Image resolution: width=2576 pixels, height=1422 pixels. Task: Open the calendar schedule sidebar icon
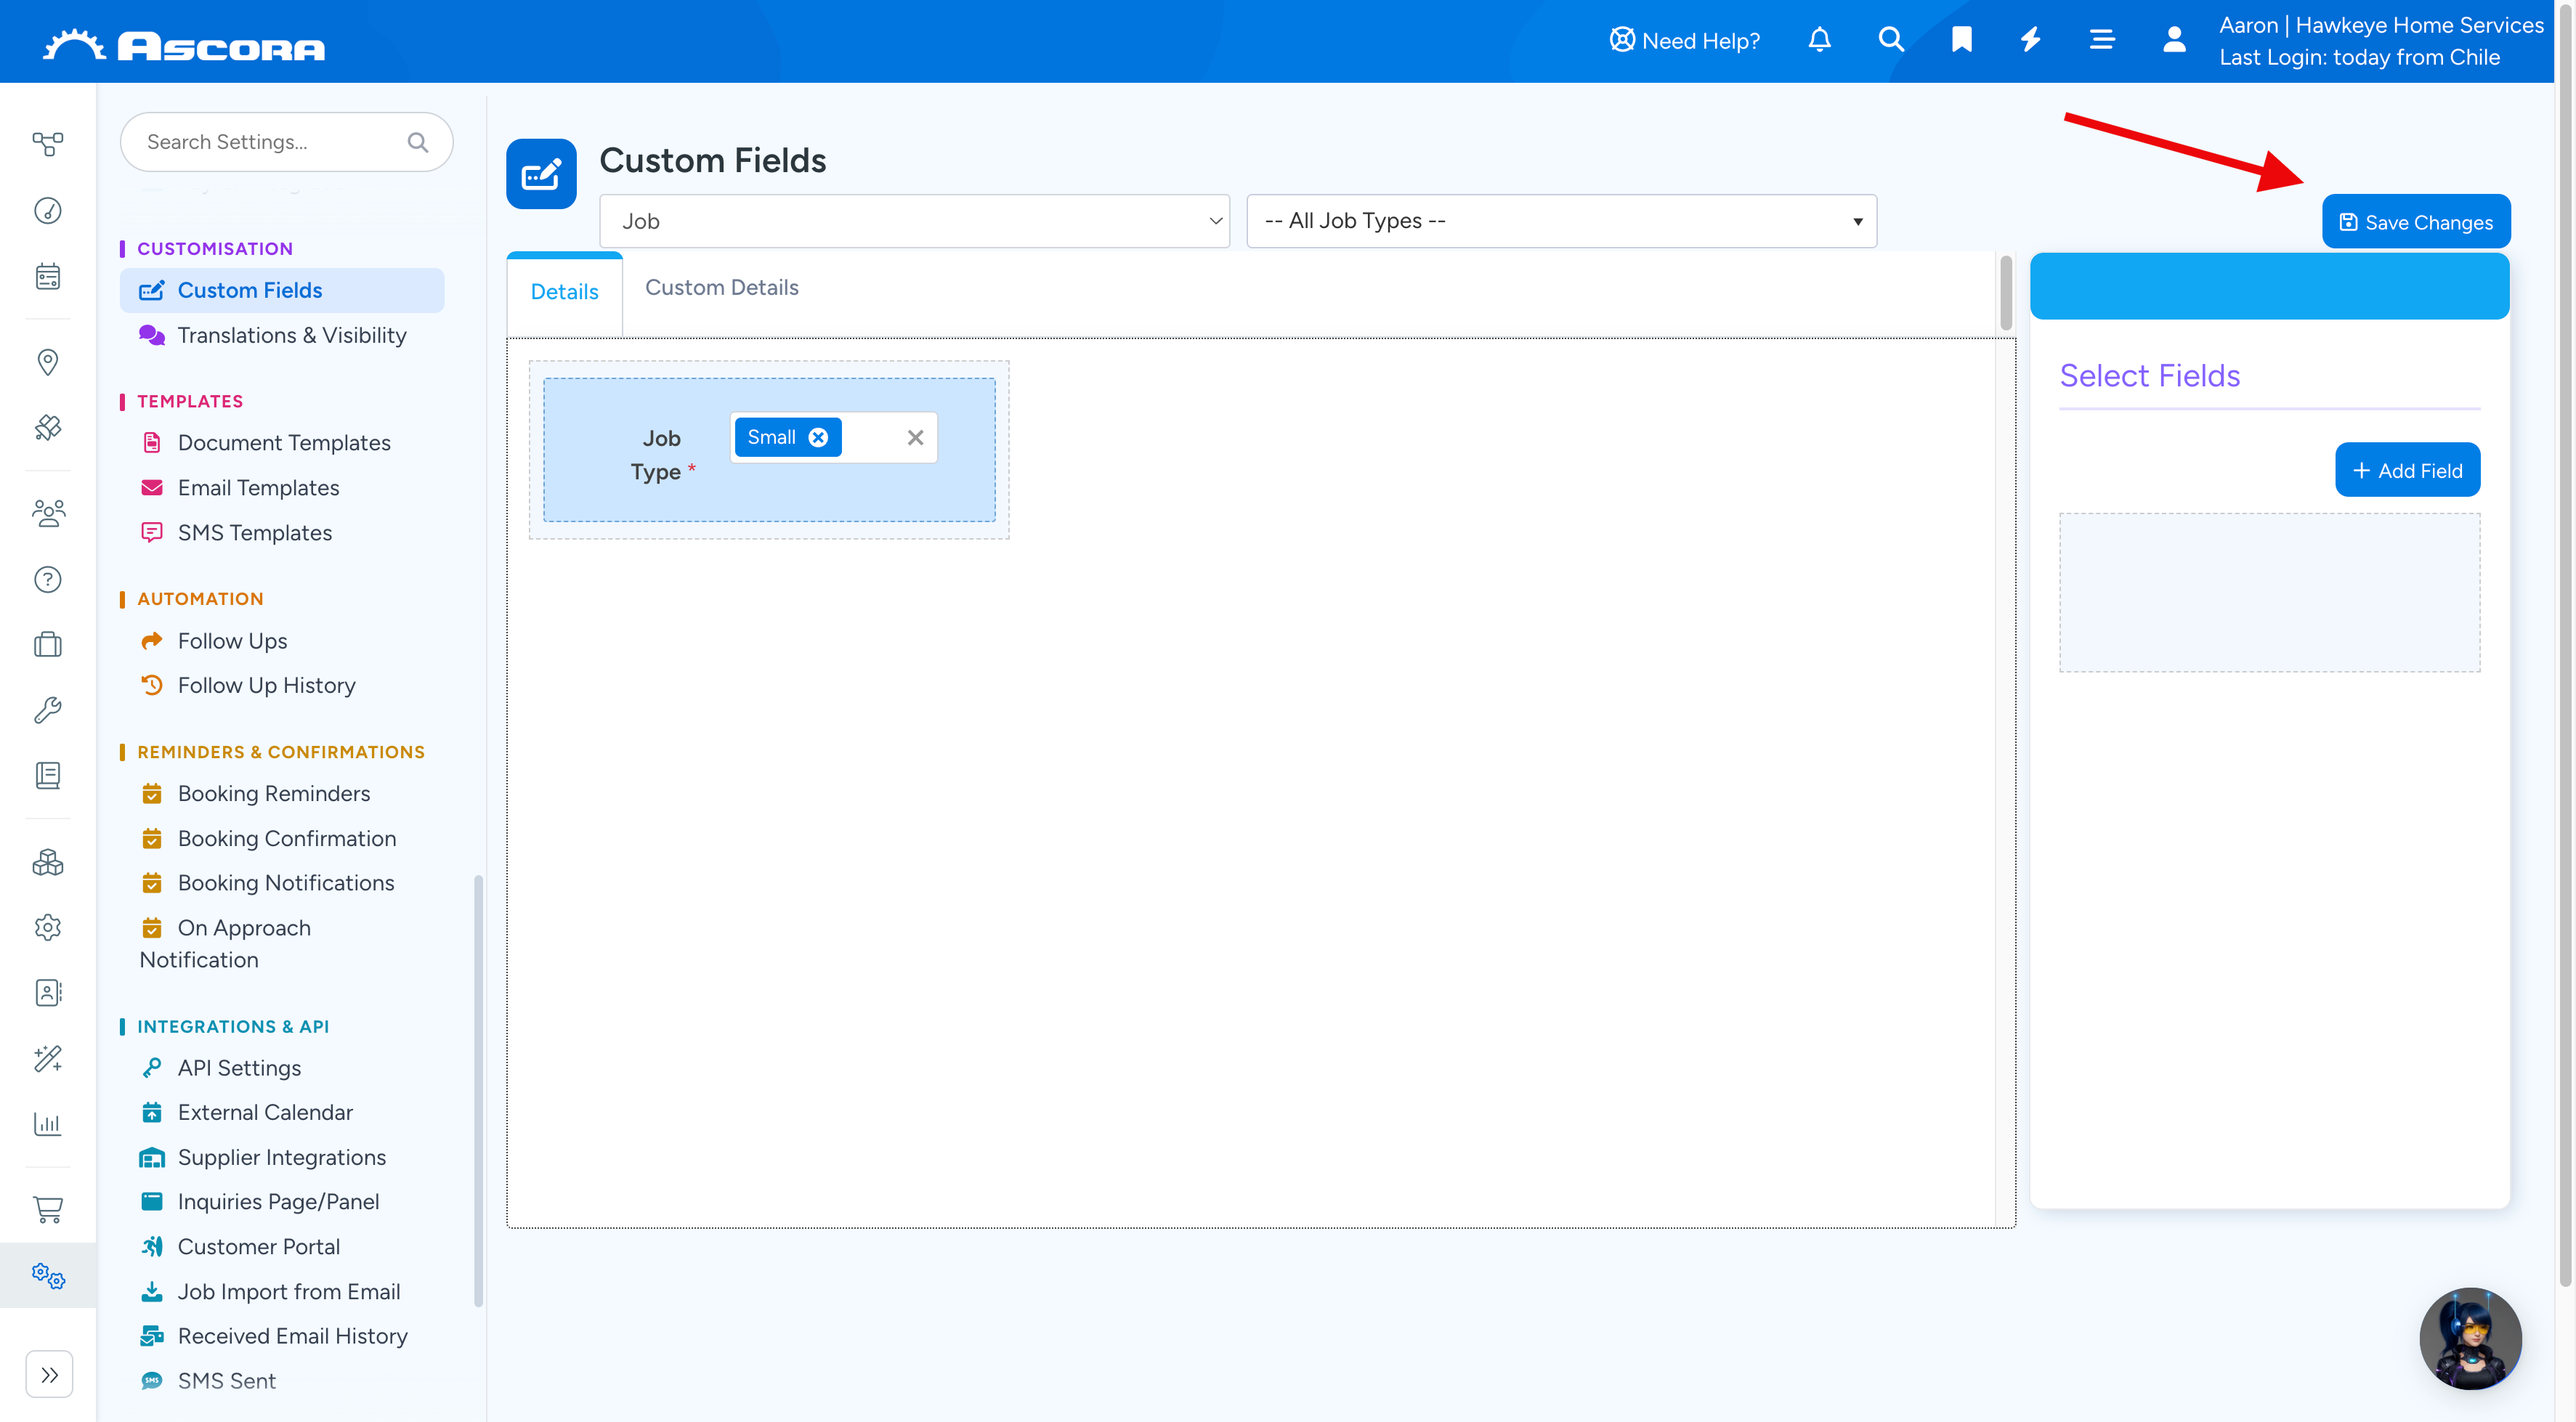tap(48, 276)
